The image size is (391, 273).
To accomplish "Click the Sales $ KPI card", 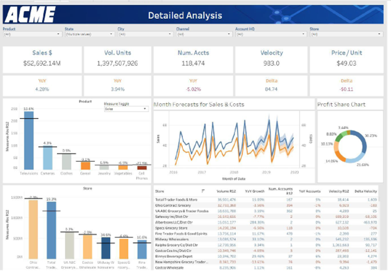I will point(42,59).
